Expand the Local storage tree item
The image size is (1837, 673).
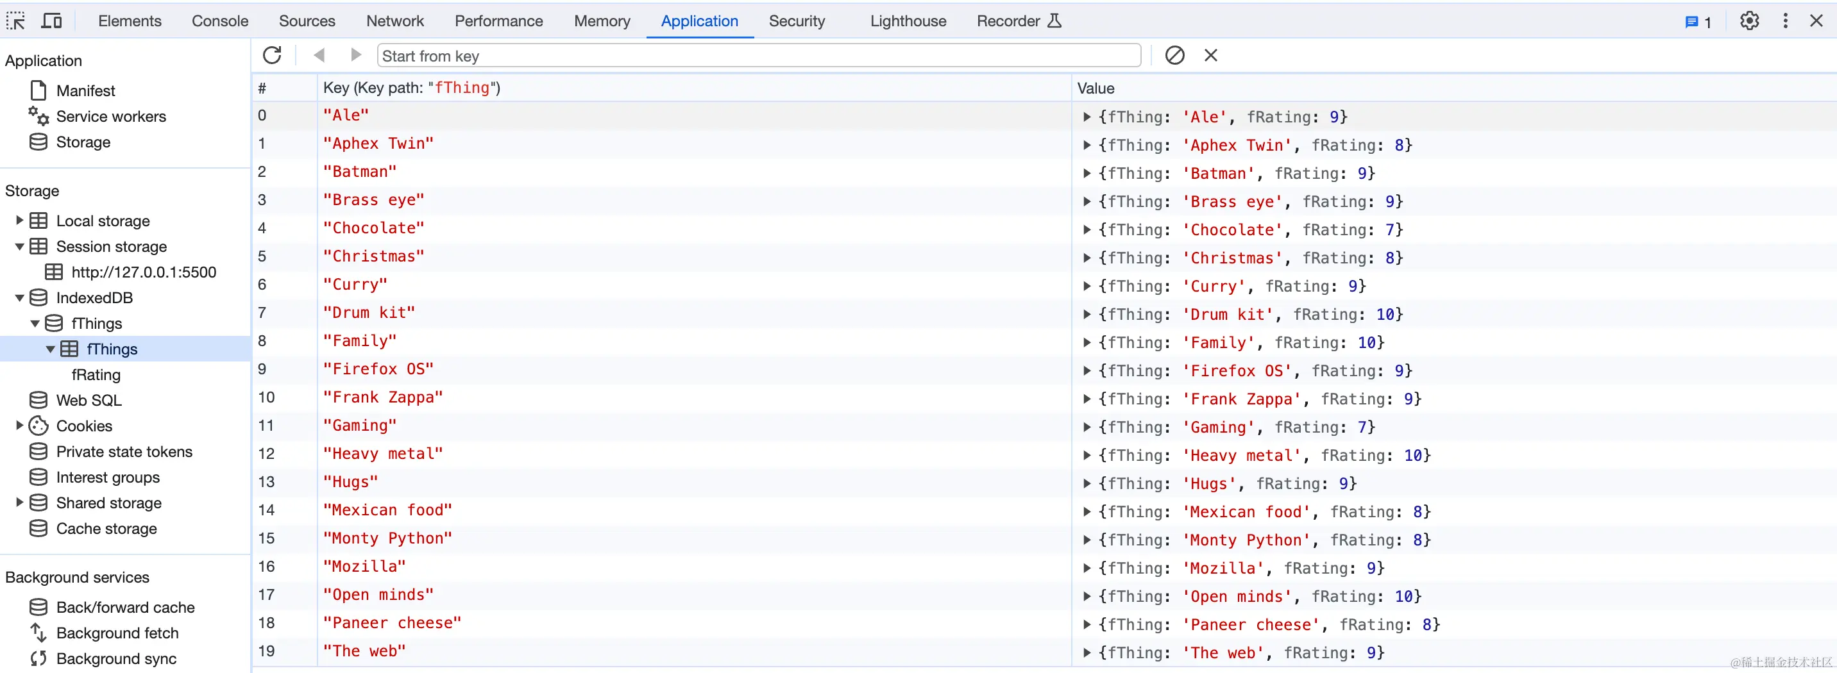(x=19, y=220)
